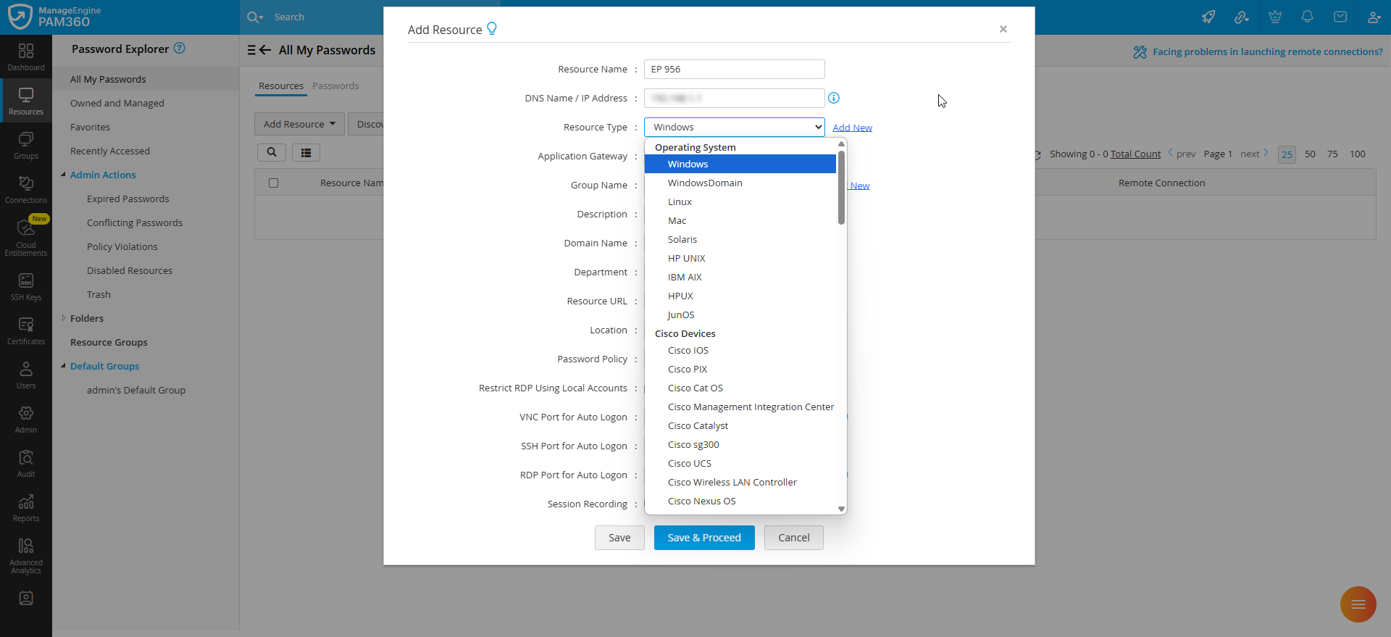Select Windows in the resource type list

coord(740,164)
